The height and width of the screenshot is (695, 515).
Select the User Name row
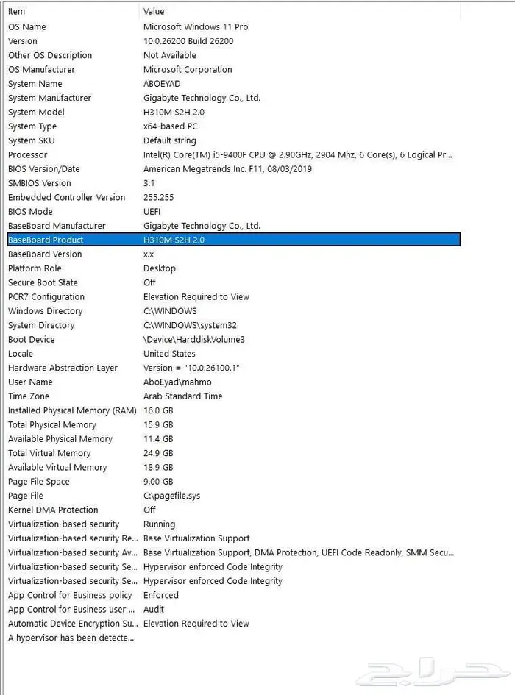click(x=234, y=382)
